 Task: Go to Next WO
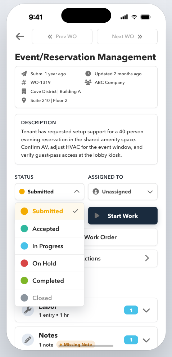tap(127, 36)
